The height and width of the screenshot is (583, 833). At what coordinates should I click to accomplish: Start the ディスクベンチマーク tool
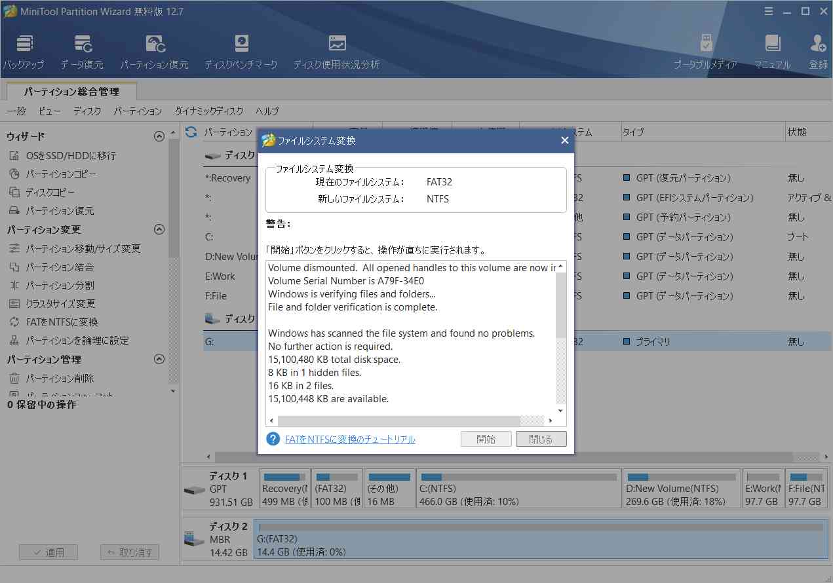point(241,52)
